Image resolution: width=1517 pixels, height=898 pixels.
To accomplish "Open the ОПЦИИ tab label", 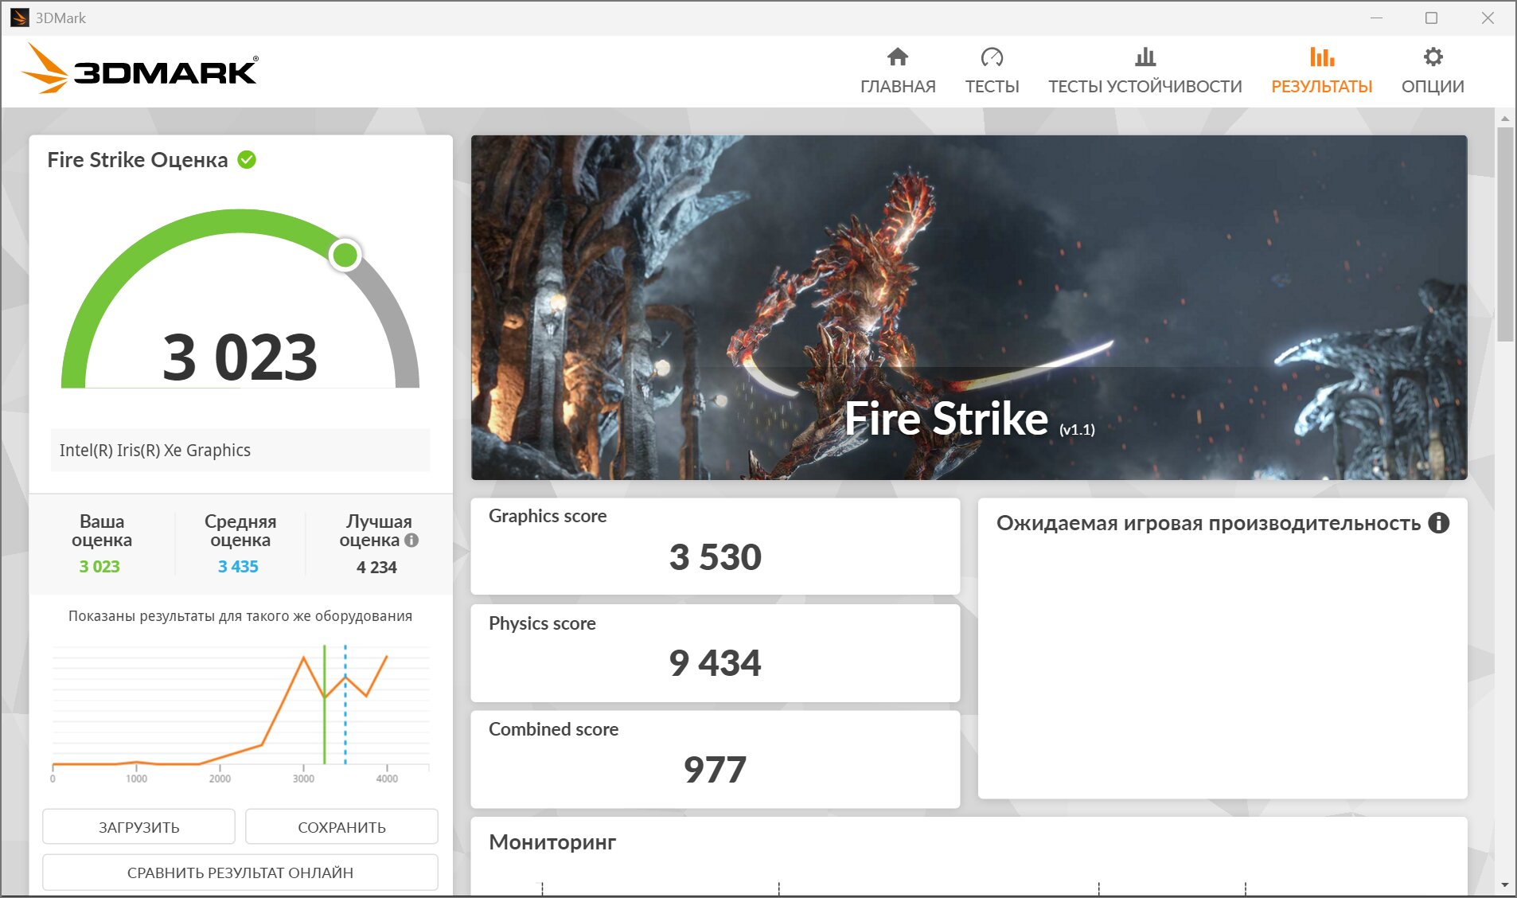I will tap(1433, 86).
